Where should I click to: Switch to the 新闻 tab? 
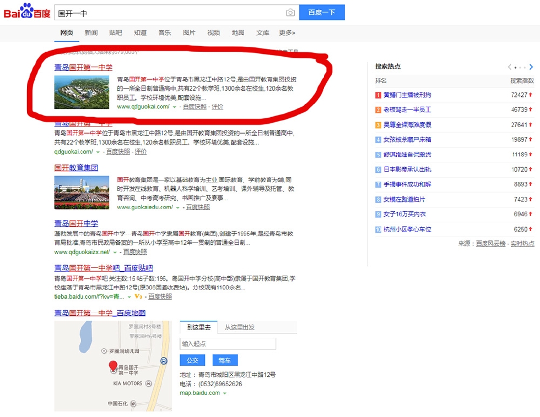pyautogui.click(x=91, y=32)
